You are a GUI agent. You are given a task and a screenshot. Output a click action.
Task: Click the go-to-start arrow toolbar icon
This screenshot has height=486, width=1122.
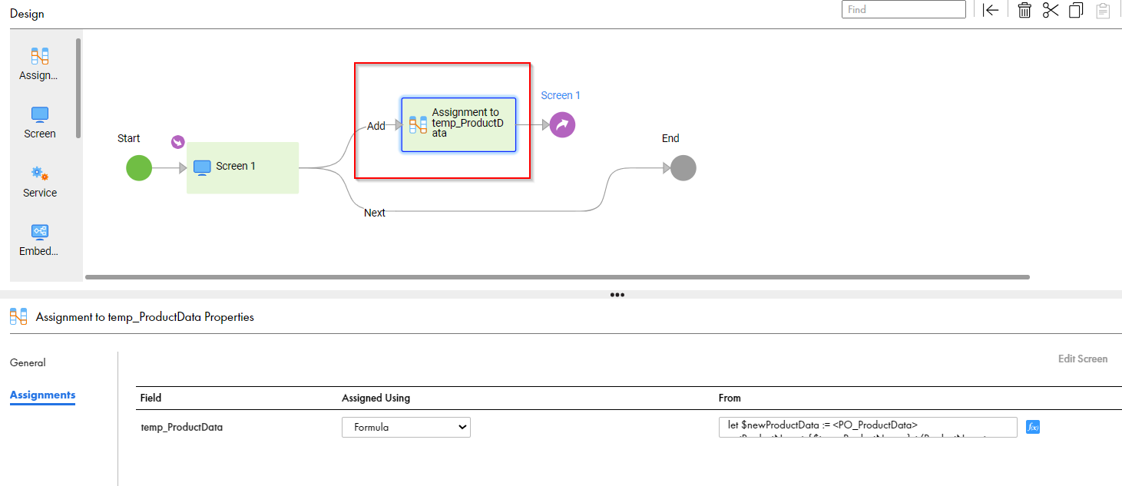[991, 10]
